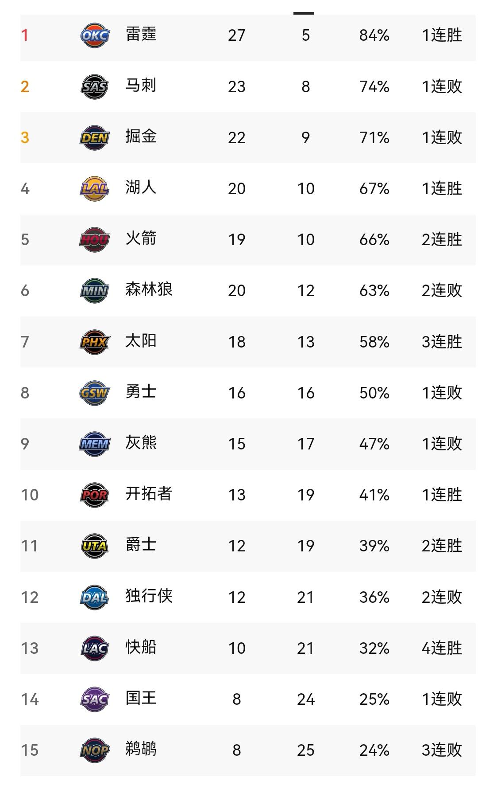The width and height of the screenshot is (478, 789).
Task: Select the DEN Nuggets team logo
Action: pyautogui.click(x=95, y=137)
